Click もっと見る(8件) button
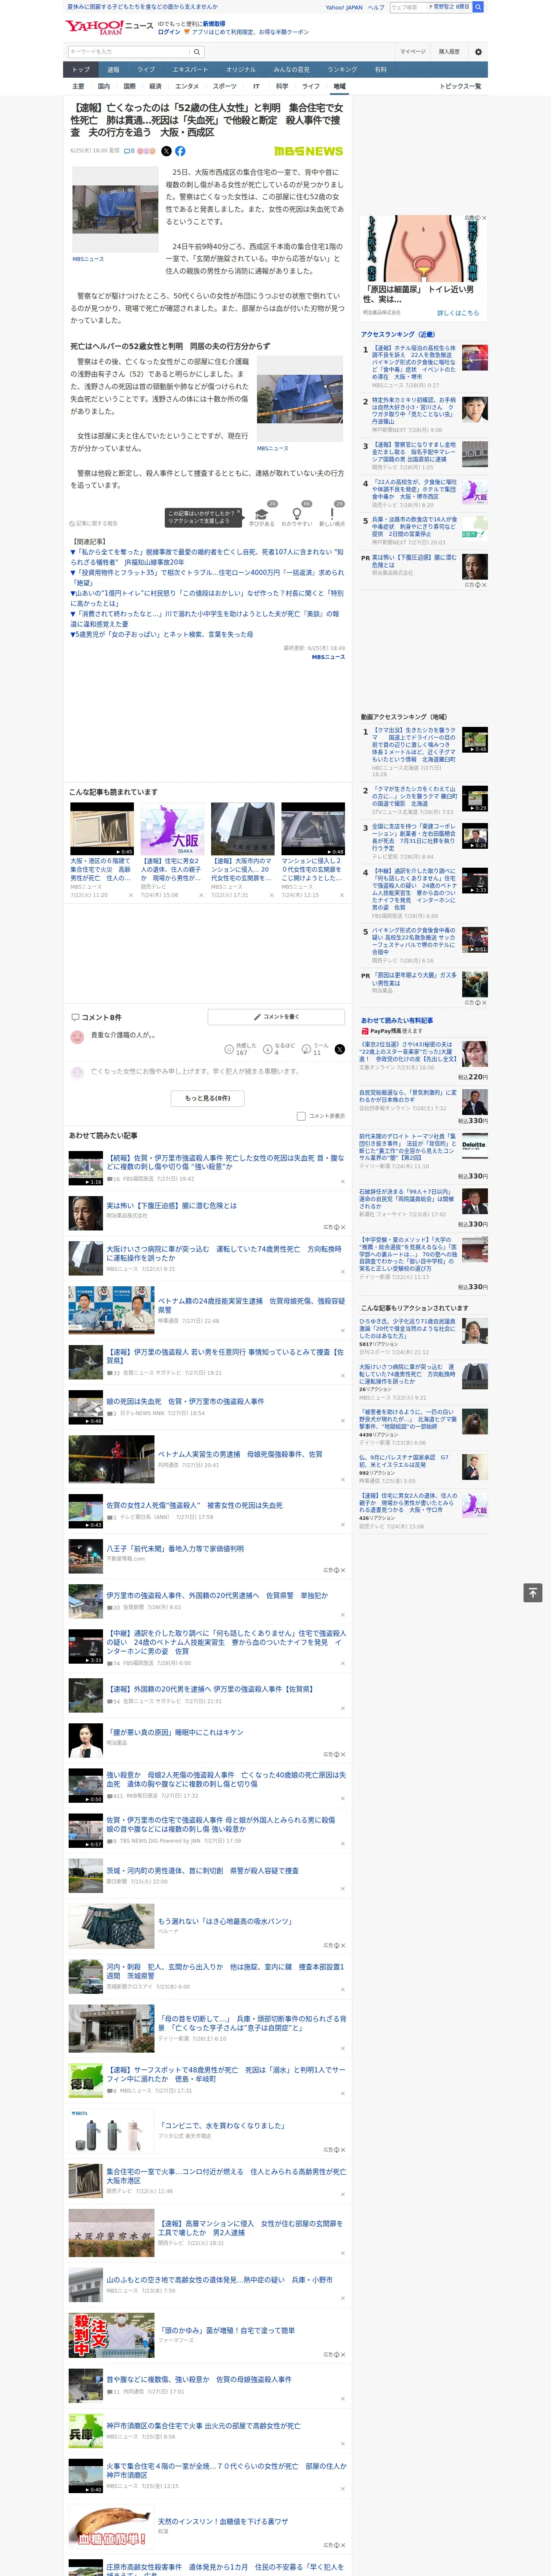 [208, 1098]
